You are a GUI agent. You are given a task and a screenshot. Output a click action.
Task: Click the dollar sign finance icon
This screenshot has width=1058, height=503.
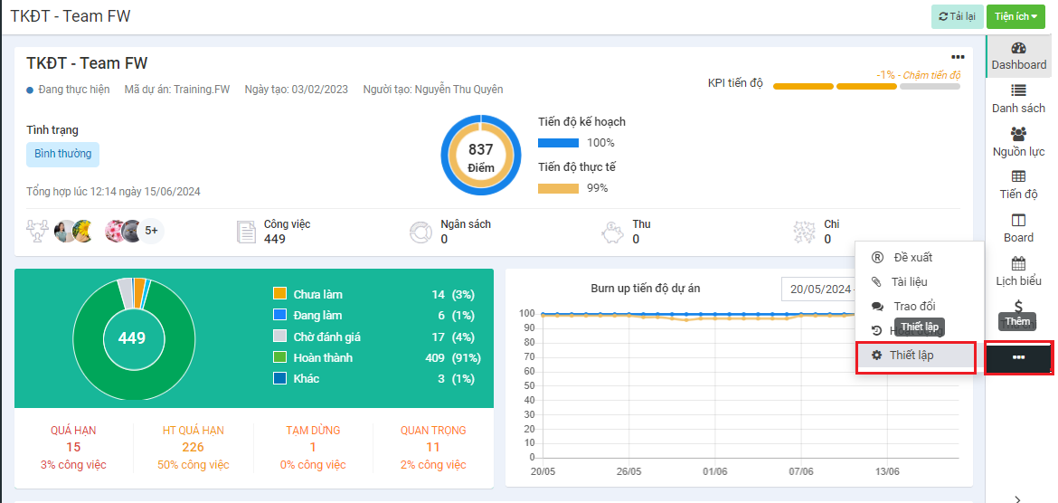(x=1018, y=307)
